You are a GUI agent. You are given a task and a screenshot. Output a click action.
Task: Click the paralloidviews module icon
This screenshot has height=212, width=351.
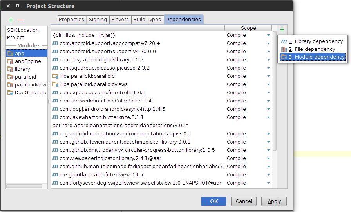[10, 85]
